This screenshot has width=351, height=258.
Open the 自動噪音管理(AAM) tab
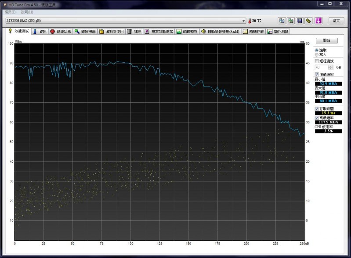(x=220, y=32)
